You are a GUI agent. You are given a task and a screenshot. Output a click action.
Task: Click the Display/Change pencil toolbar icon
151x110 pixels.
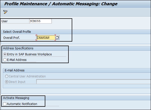point(5,12)
